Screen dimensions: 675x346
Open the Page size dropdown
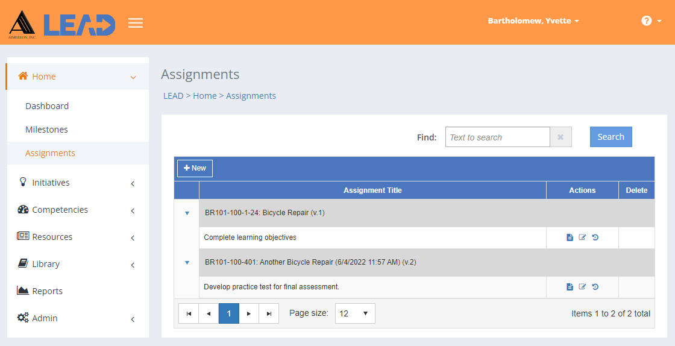(355, 313)
